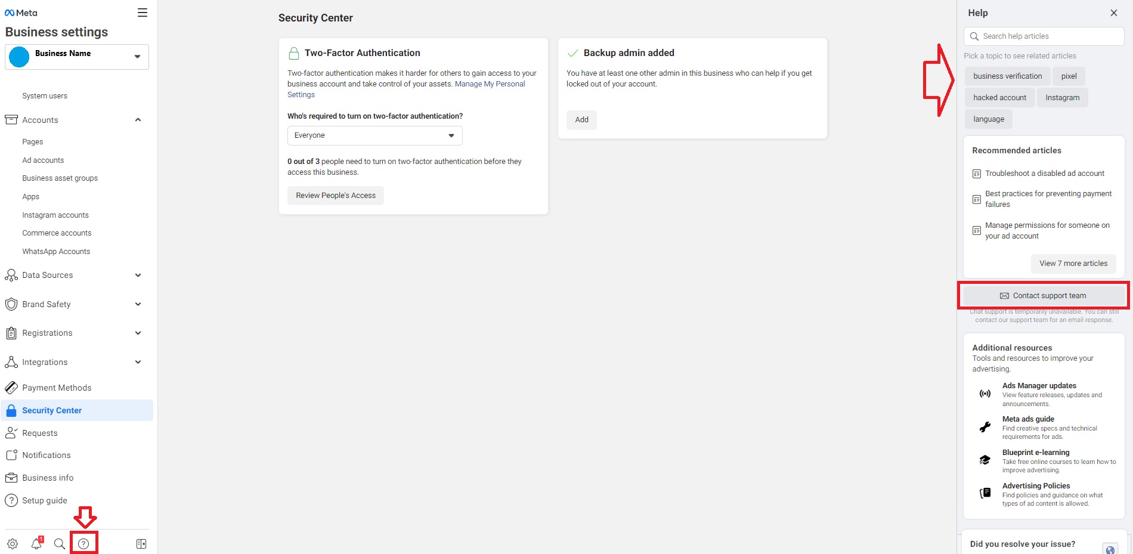
Task: Expand the Data Sources chevron
Action: click(138, 275)
